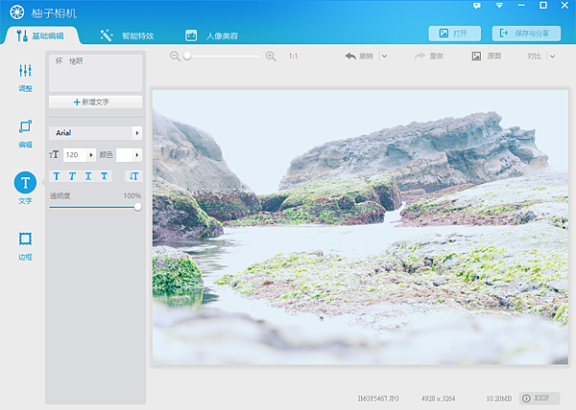Click the zoom in magnifier icon
This screenshot has width=576, height=410.
(271, 57)
